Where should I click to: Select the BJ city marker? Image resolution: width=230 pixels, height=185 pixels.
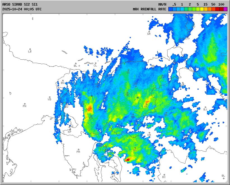coord(205,107)
